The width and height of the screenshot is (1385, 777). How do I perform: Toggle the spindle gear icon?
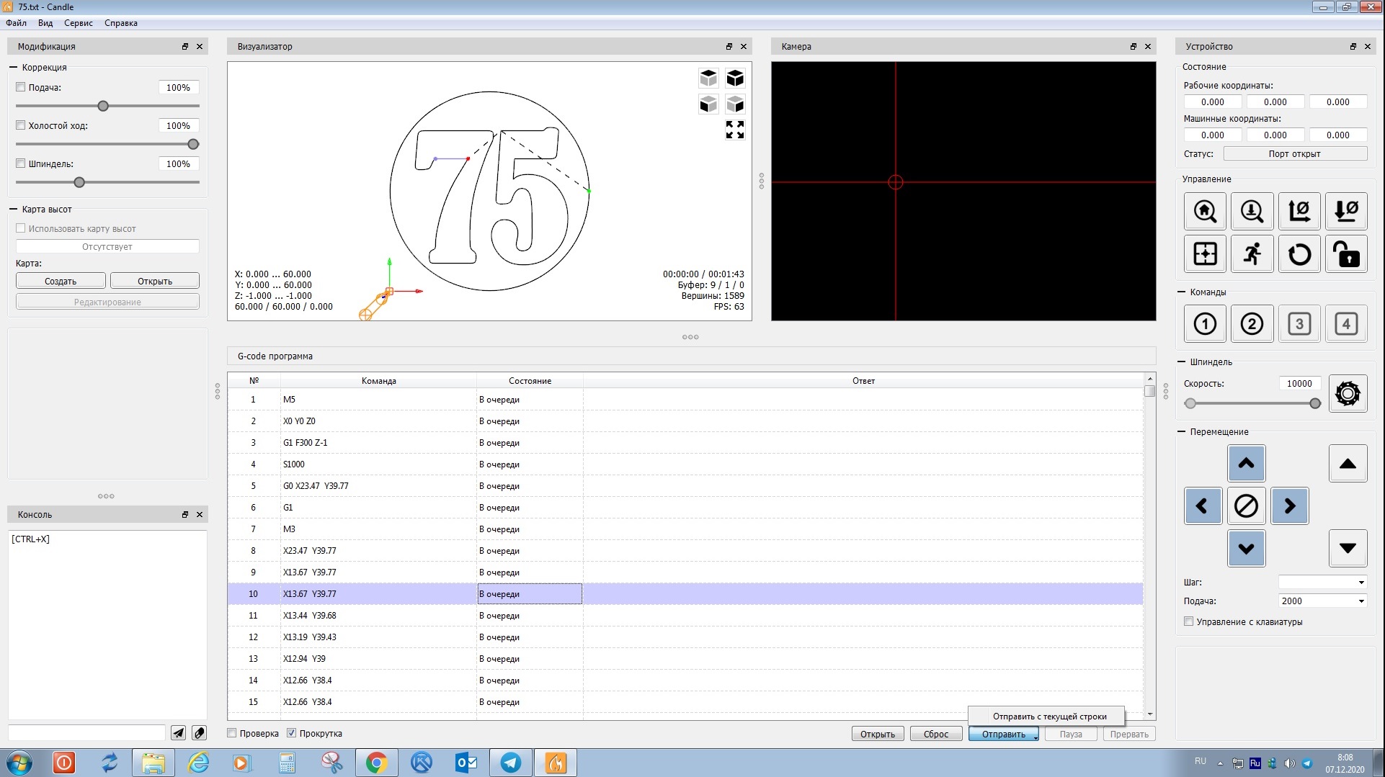click(1347, 394)
